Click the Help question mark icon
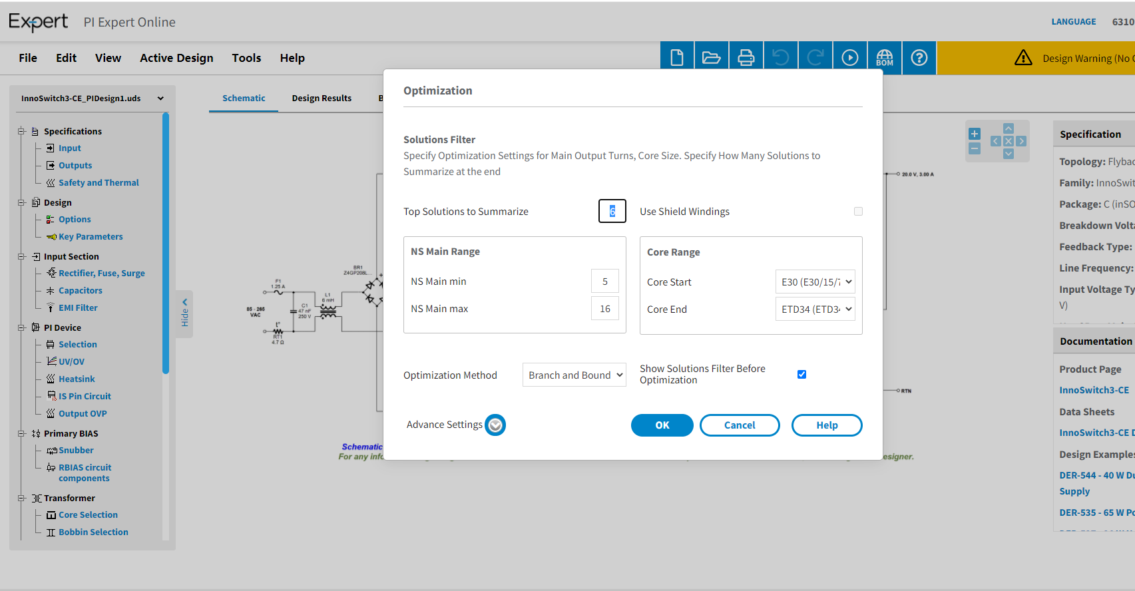The image size is (1135, 591). 919,58
